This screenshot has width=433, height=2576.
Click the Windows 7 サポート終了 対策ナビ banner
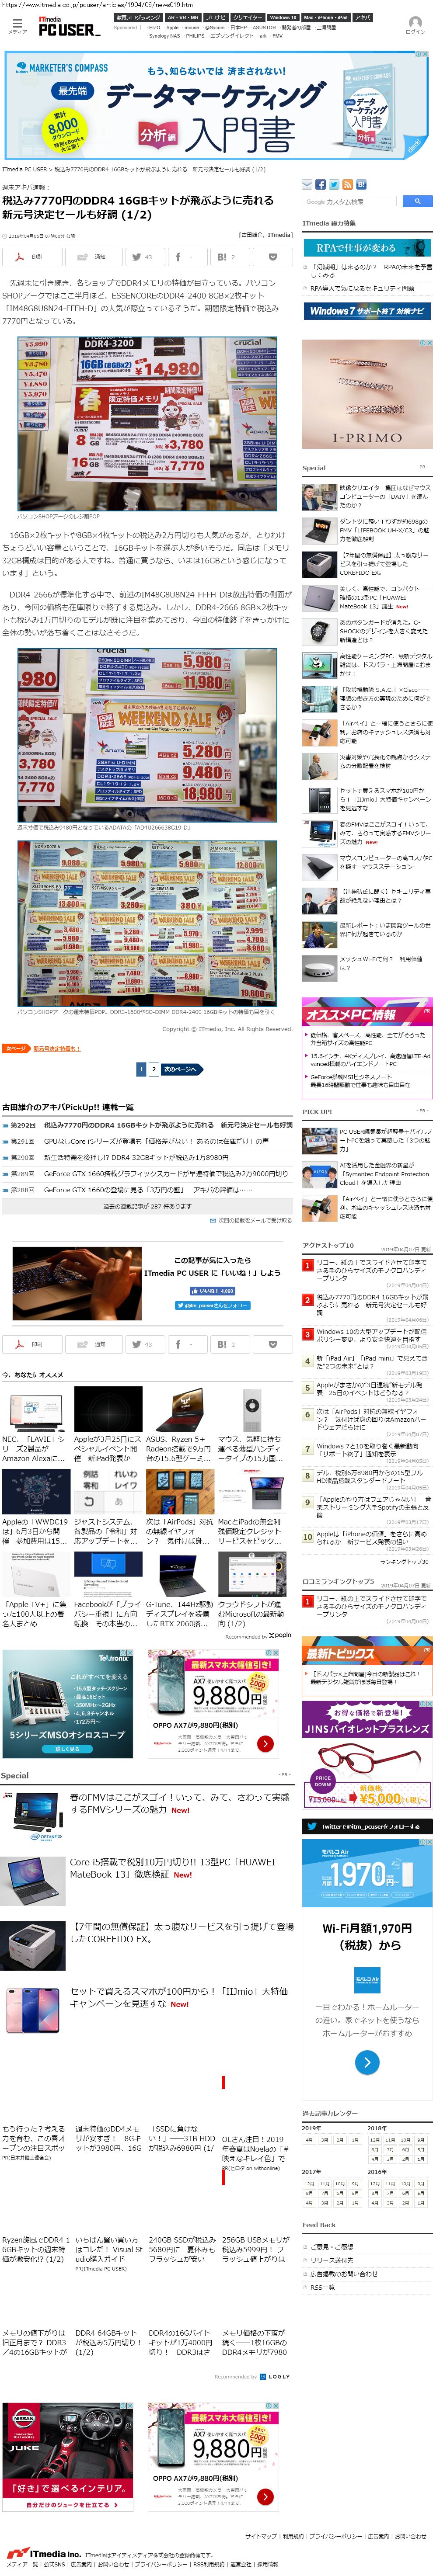click(x=367, y=311)
